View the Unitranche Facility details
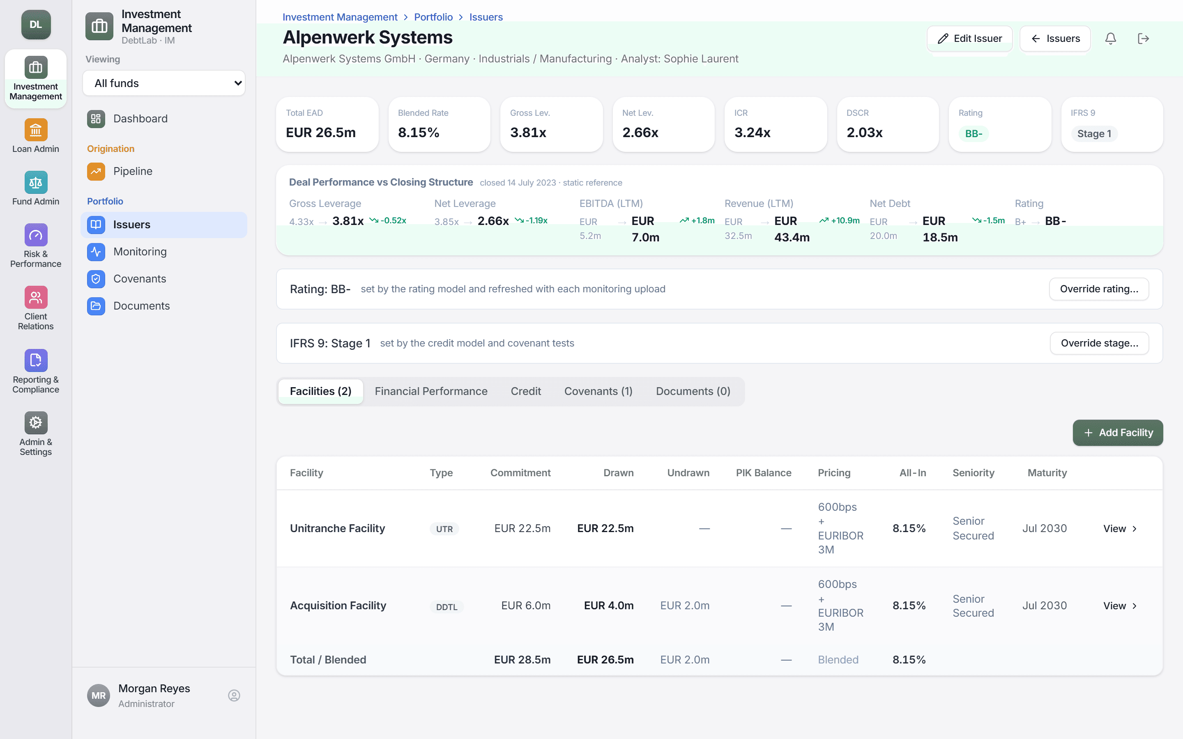Screen dimensions: 1183x739 [1120, 528]
